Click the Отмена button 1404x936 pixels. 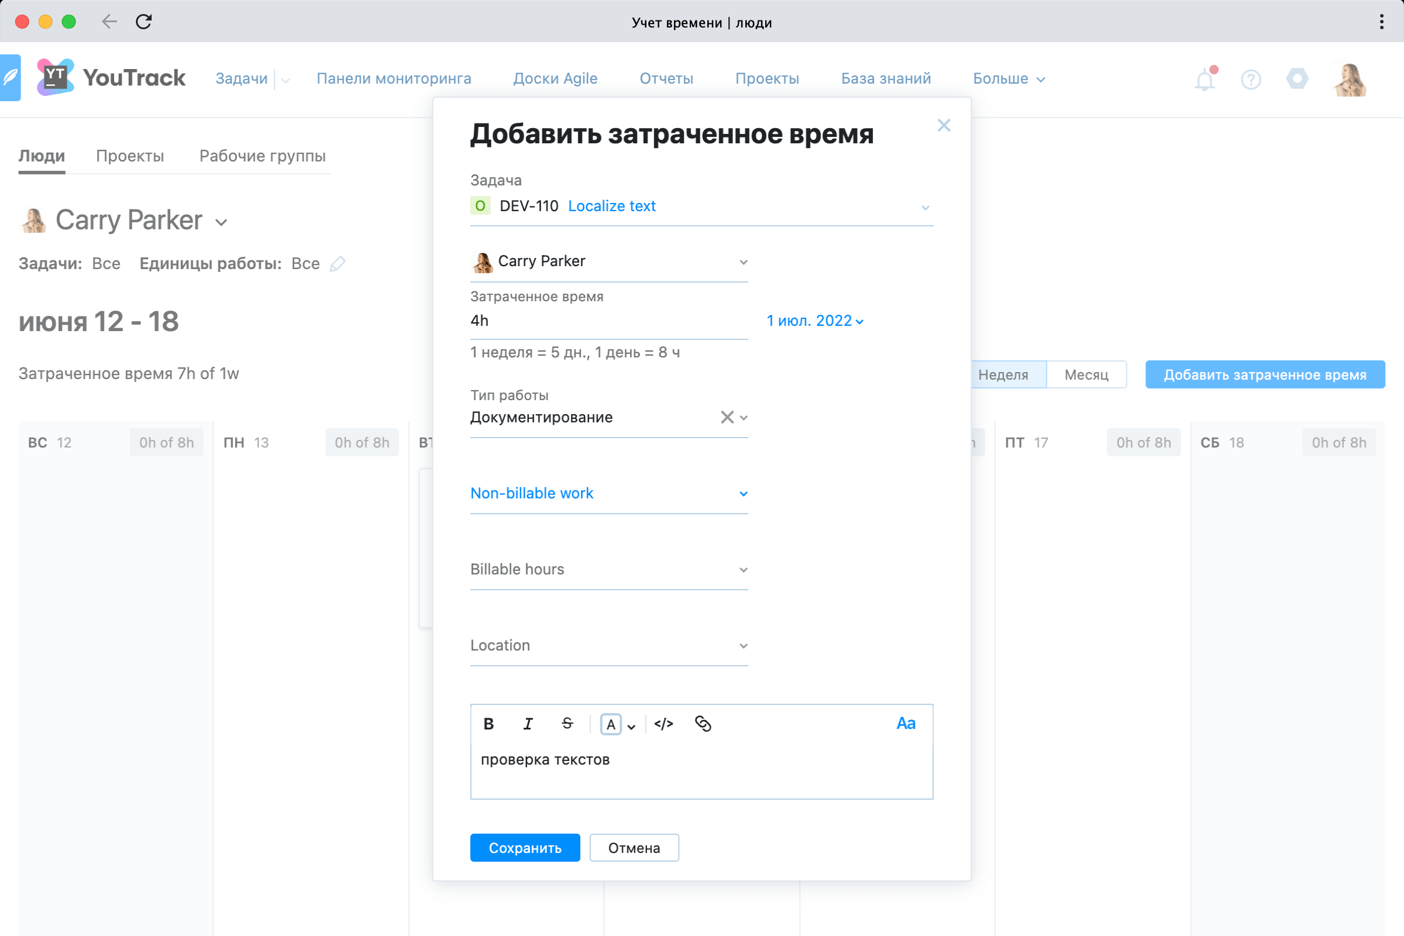(634, 848)
